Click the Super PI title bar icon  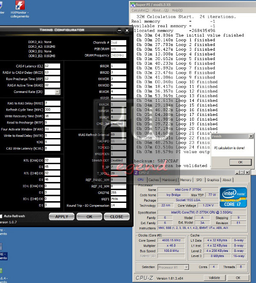[x=133, y=5]
